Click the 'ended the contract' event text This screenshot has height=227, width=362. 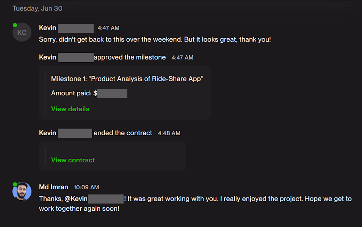point(123,133)
